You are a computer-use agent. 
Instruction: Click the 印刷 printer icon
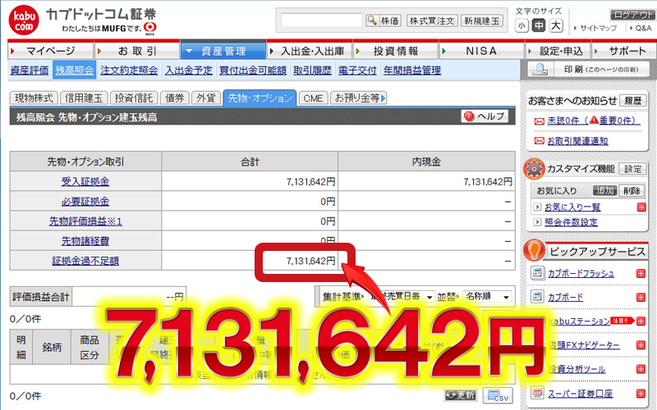pyautogui.click(x=544, y=70)
